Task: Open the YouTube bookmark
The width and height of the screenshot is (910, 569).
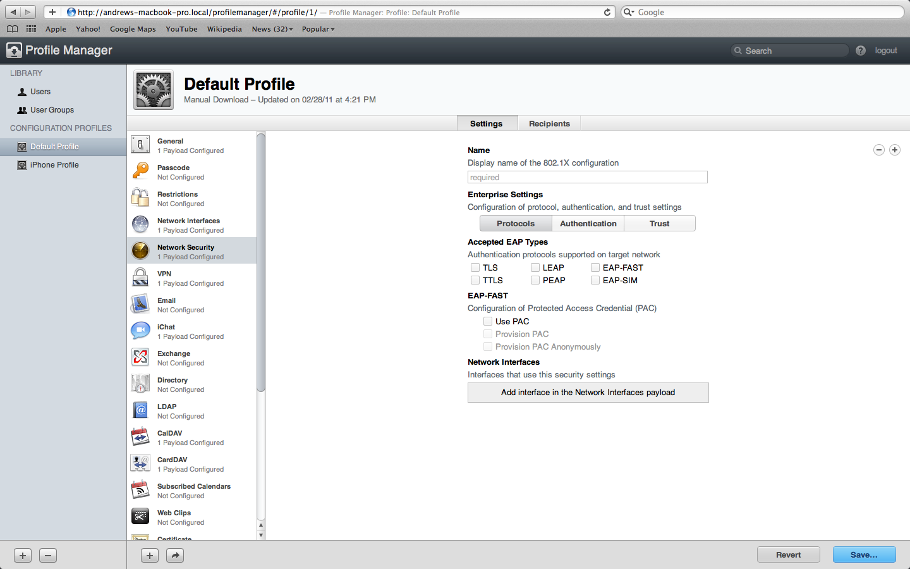Action: pyautogui.click(x=181, y=29)
